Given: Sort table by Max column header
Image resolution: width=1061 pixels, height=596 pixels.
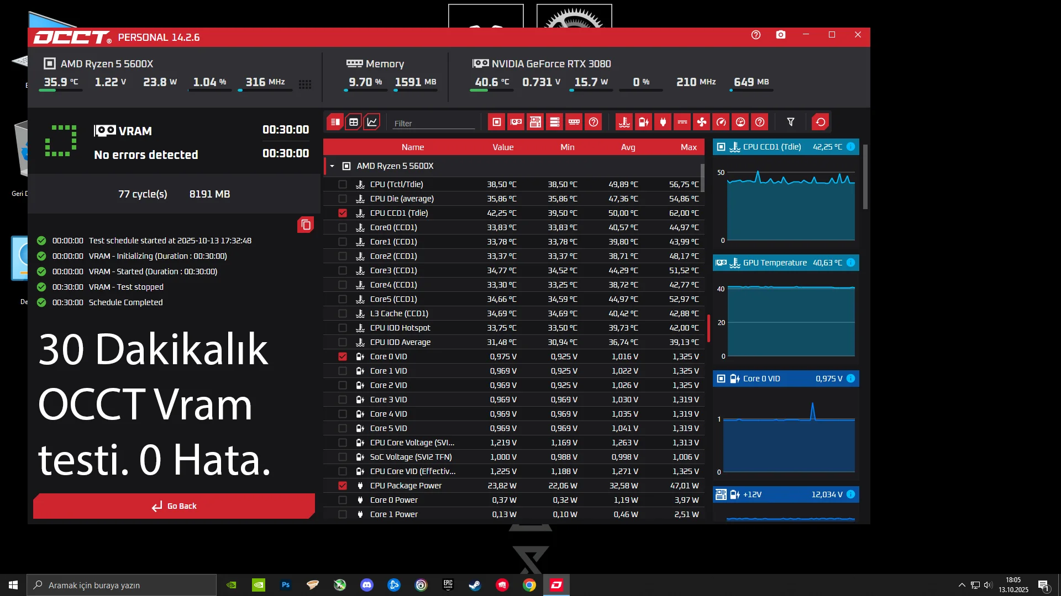Looking at the screenshot, I should point(689,147).
